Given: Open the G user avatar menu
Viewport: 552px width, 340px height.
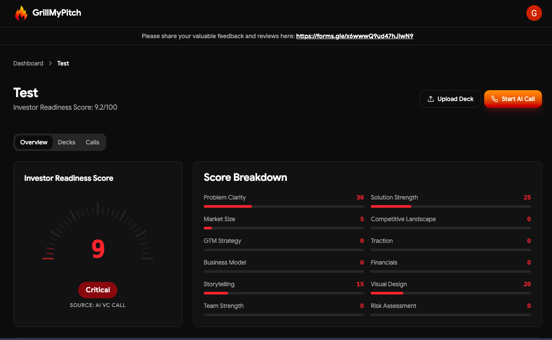Looking at the screenshot, I should click(534, 13).
